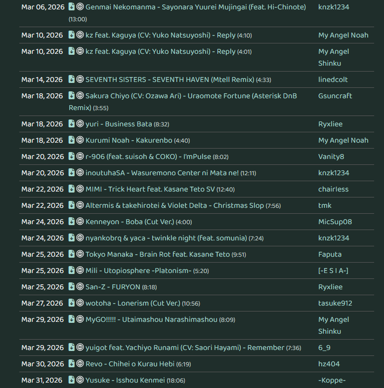View mapper tasuke912's profile
Screen dimensions: 384x388
click(x=335, y=304)
